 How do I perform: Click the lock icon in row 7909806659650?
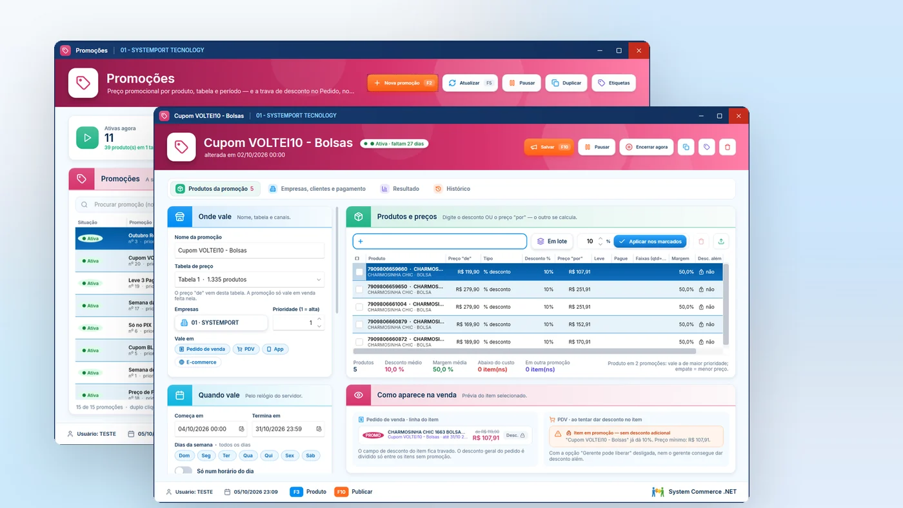tap(701, 289)
